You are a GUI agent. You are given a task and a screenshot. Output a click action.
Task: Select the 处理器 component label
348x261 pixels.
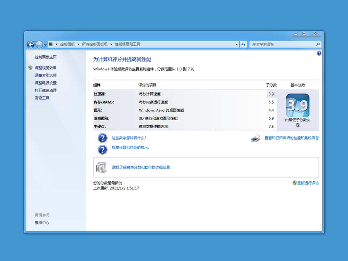pos(100,94)
